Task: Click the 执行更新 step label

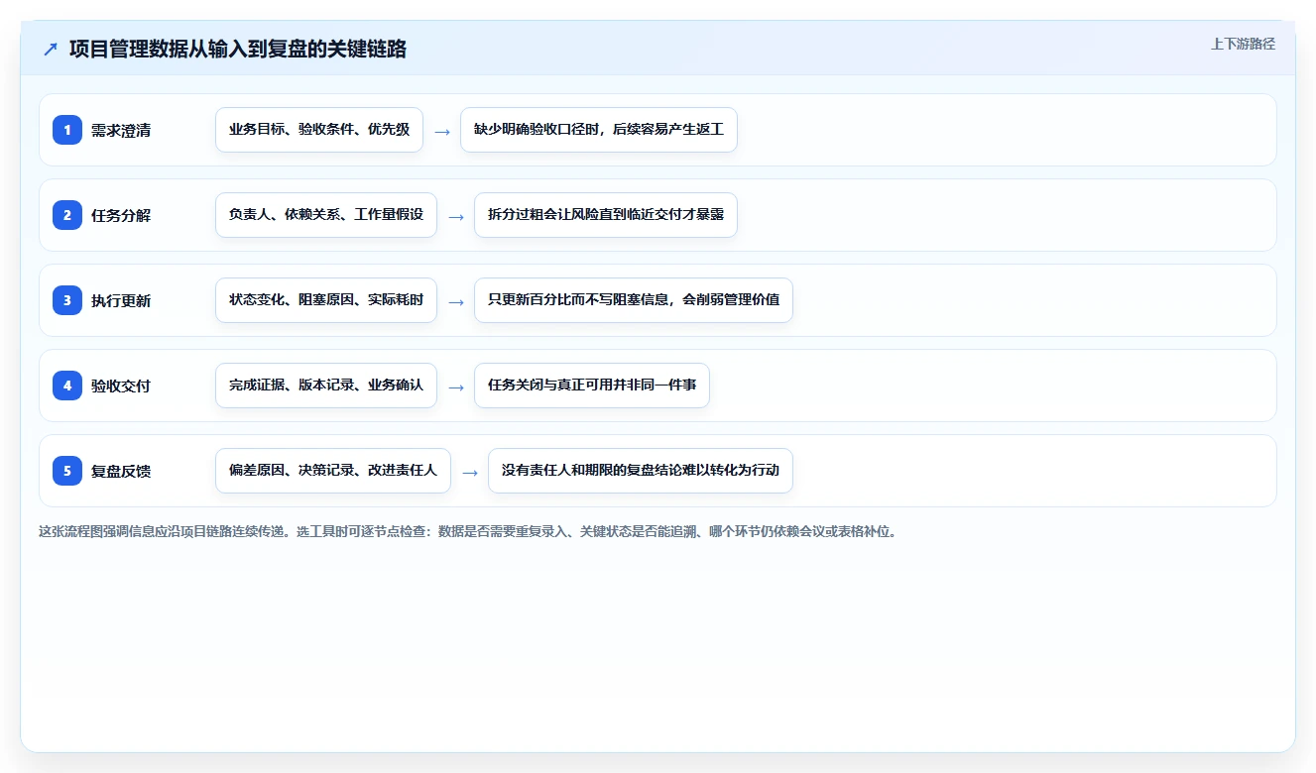Action: 121,300
